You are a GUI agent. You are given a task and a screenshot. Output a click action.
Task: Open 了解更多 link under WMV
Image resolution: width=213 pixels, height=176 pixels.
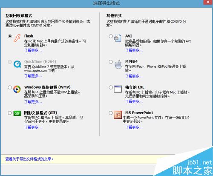(x=33, y=102)
